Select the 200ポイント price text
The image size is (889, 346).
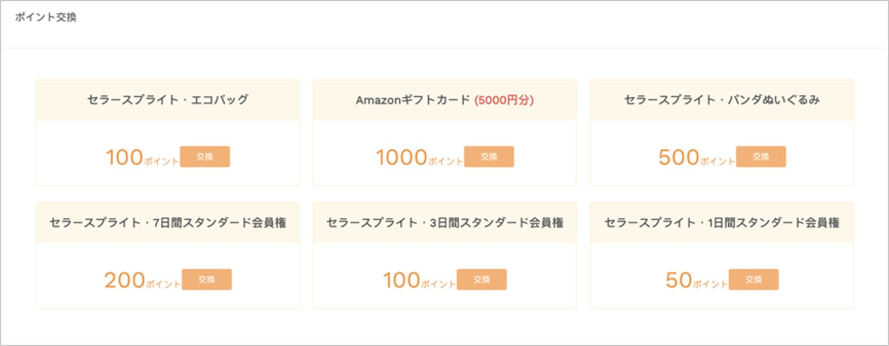142,280
